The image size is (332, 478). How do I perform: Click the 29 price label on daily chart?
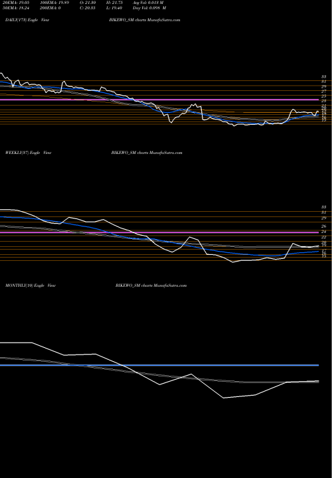[x=324, y=86]
